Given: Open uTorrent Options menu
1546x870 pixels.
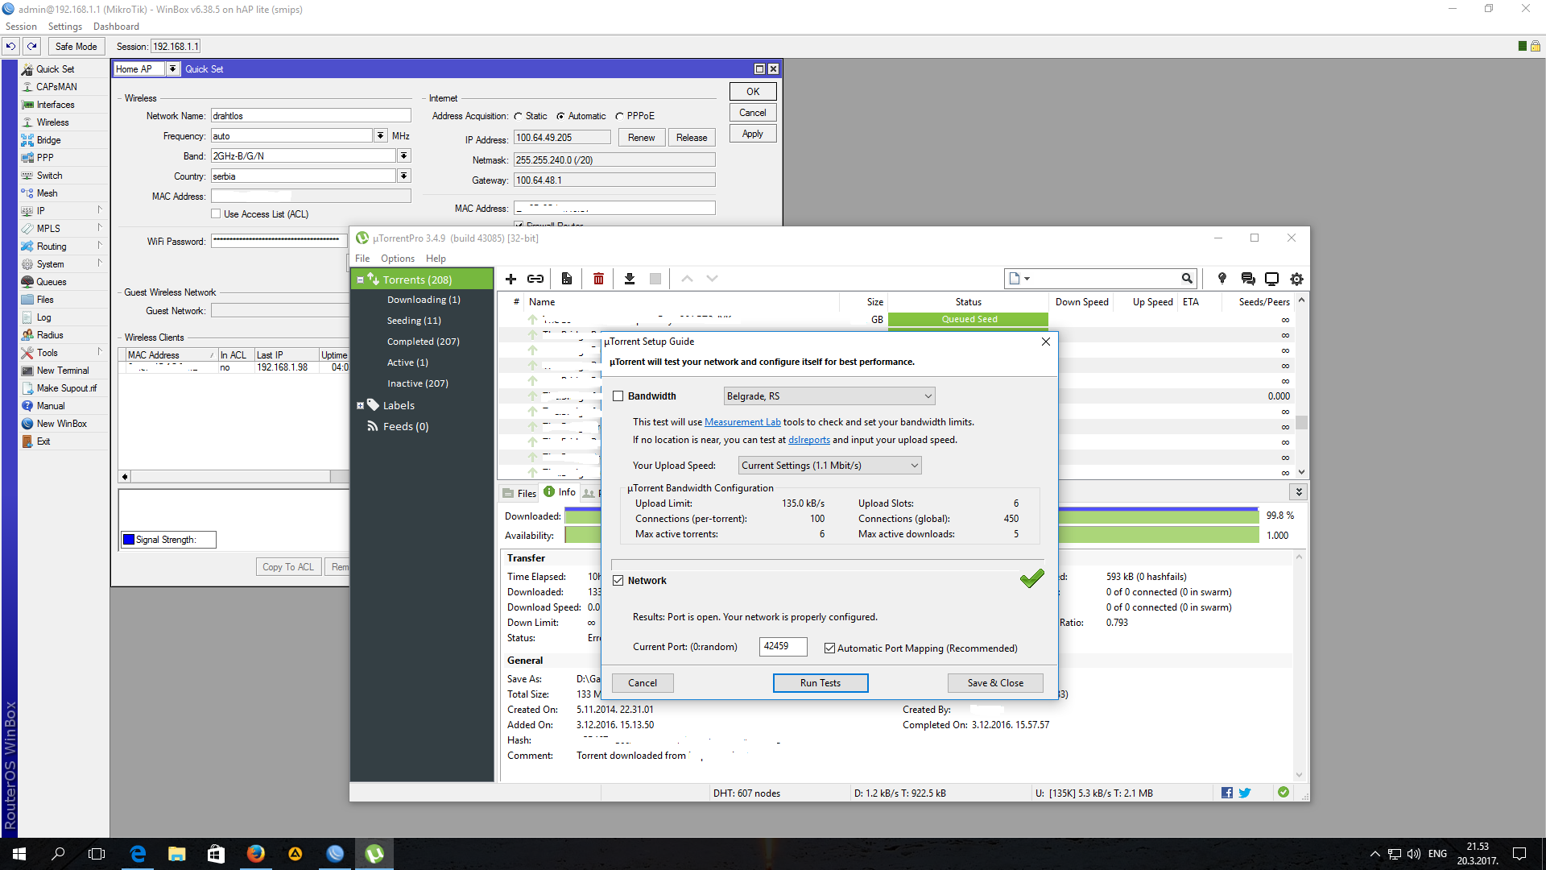Looking at the screenshot, I should click(x=398, y=259).
